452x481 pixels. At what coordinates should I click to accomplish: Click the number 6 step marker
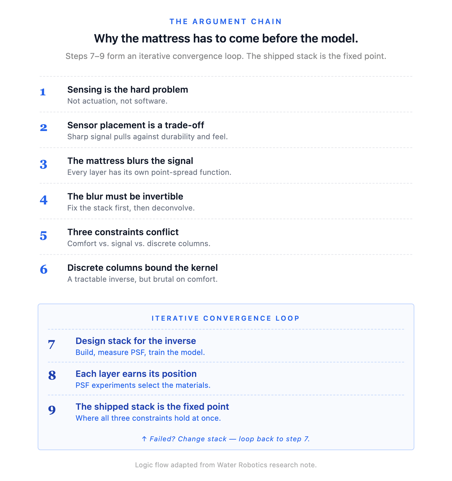click(x=44, y=270)
